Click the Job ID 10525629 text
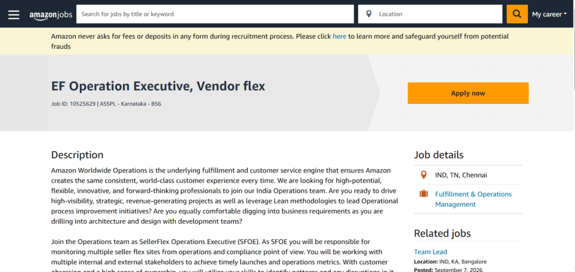The height and width of the screenshot is (272, 575). click(x=74, y=104)
